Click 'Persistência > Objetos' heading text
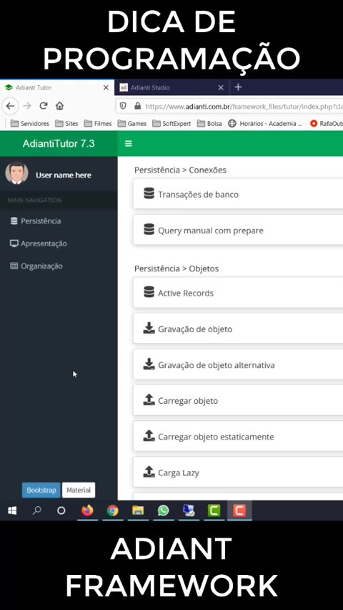 coord(177,268)
